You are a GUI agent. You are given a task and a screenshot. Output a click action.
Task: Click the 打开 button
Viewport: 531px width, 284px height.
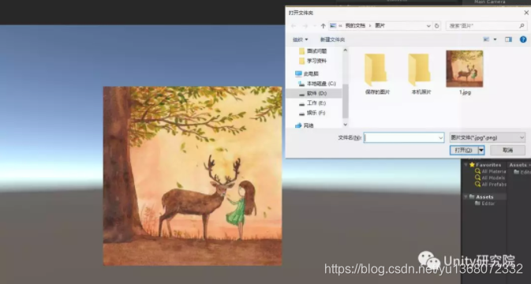(x=464, y=150)
